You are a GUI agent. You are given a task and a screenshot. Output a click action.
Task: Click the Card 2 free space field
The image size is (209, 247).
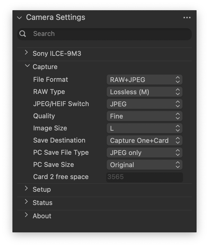pyautogui.click(x=144, y=177)
